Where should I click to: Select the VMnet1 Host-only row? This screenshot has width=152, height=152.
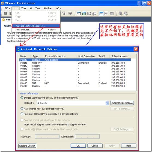[75, 63]
